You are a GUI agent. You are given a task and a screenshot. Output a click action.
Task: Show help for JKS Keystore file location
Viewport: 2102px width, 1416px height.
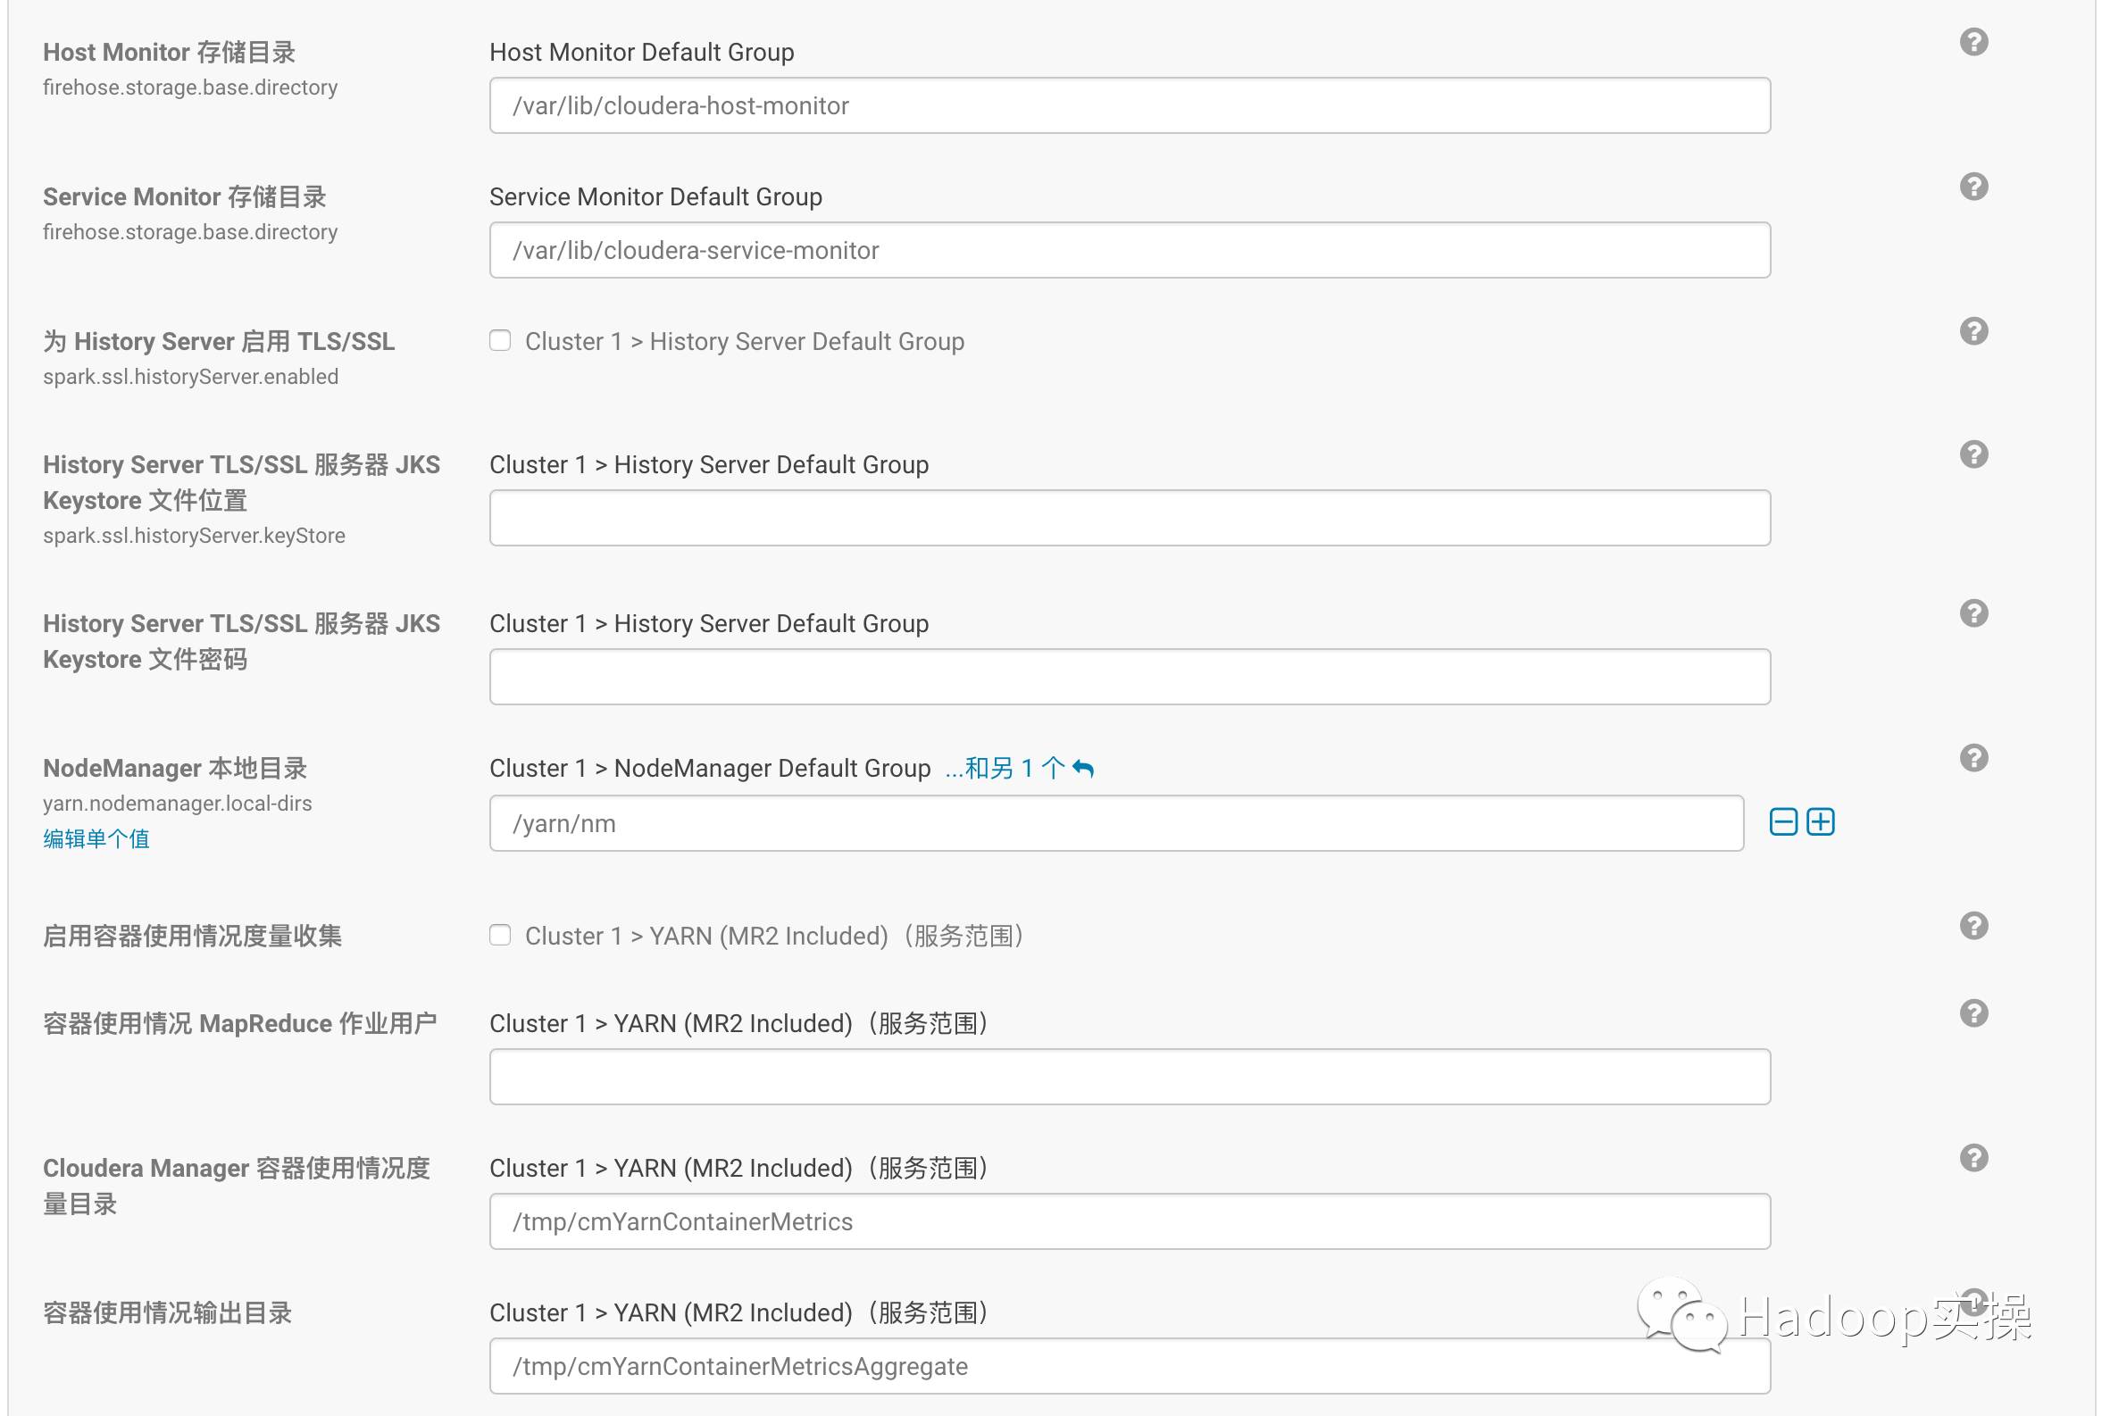coord(1973,454)
